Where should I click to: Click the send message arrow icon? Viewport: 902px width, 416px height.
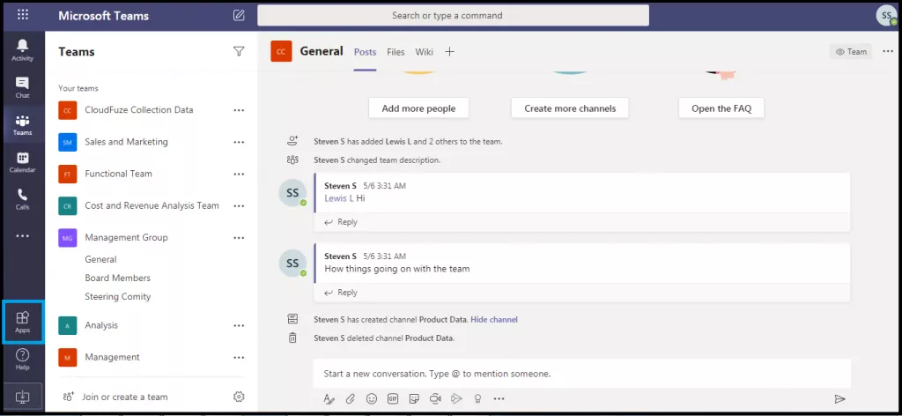(x=839, y=399)
